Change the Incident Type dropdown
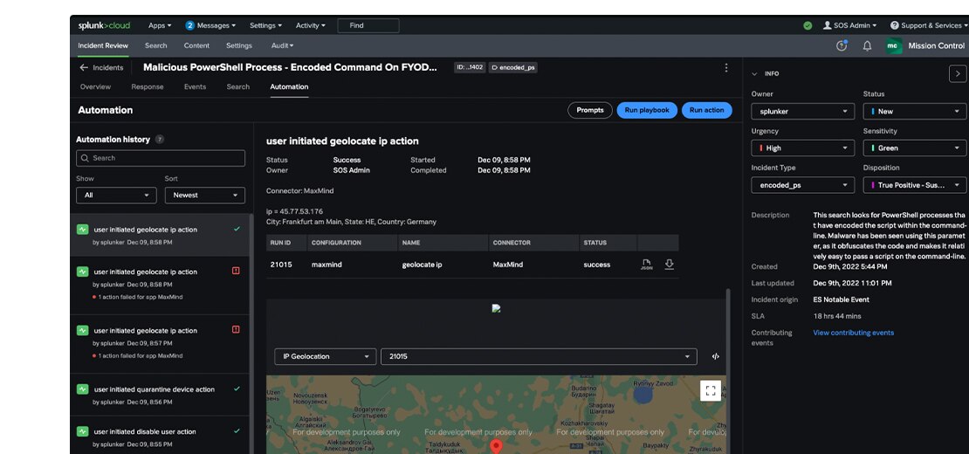Image resolution: width=969 pixels, height=454 pixels. coord(803,185)
